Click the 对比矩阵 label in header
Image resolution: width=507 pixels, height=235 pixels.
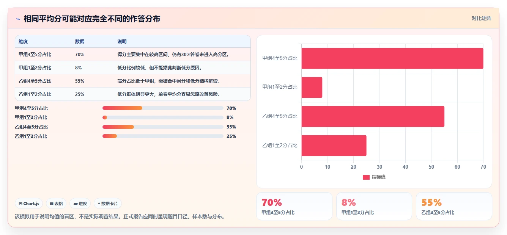tap(482, 18)
